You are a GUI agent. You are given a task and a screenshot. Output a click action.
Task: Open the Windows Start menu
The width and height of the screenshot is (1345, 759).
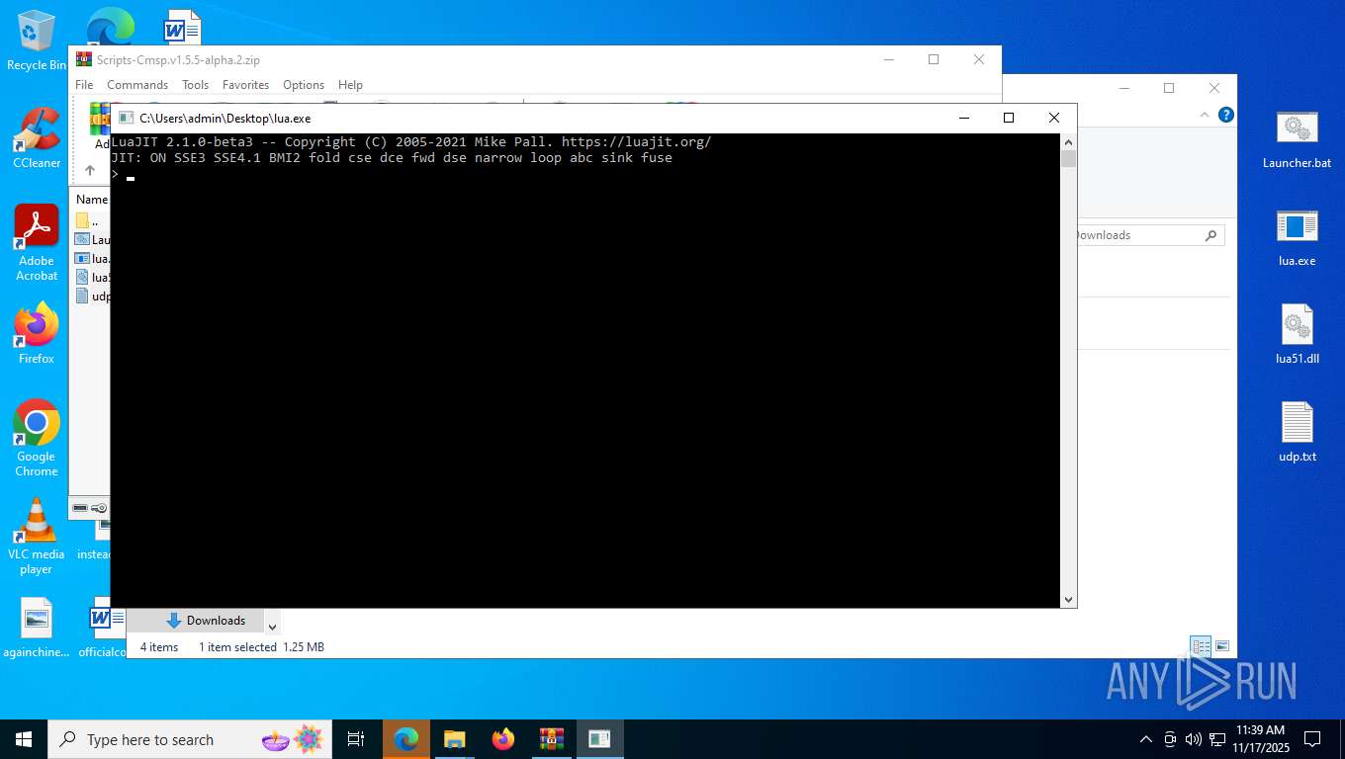click(x=24, y=739)
